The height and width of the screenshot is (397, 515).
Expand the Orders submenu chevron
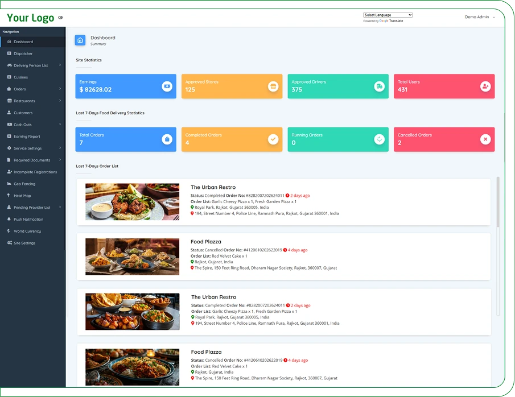(x=60, y=89)
